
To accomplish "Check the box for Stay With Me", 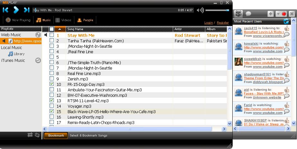I will 51,35.
